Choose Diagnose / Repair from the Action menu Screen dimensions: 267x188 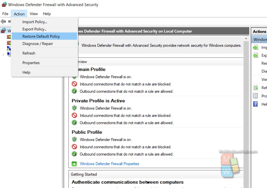tap(44, 44)
